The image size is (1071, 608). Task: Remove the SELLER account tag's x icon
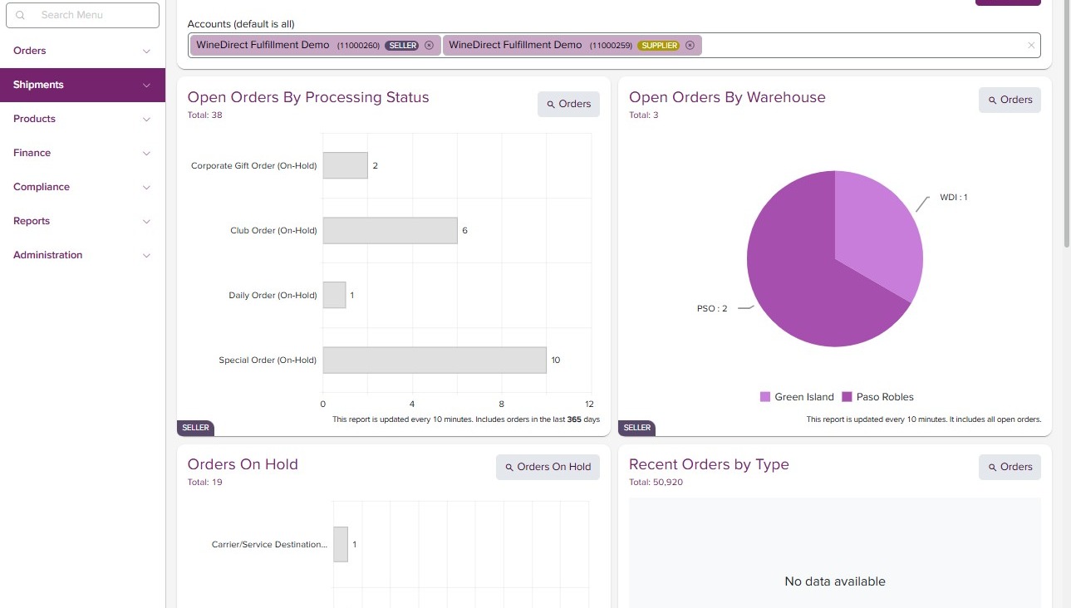(x=429, y=46)
